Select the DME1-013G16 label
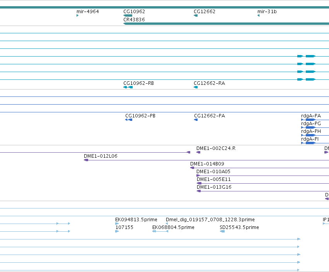 pyautogui.click(x=214, y=187)
